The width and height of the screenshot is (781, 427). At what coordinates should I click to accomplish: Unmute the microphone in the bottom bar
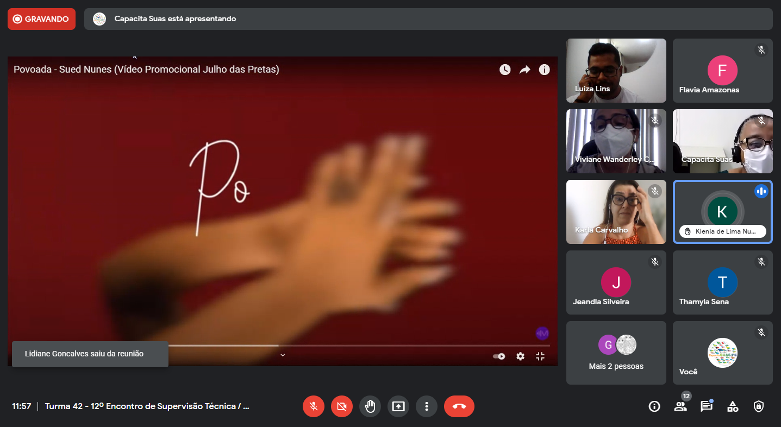click(314, 406)
